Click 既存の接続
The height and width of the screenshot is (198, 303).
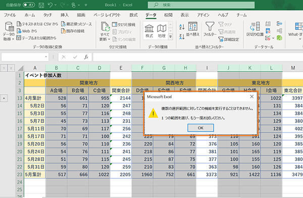tap(73, 31)
